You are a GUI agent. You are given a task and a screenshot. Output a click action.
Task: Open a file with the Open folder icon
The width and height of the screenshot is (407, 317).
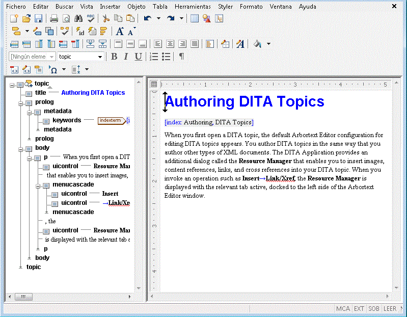pyautogui.click(x=26, y=19)
